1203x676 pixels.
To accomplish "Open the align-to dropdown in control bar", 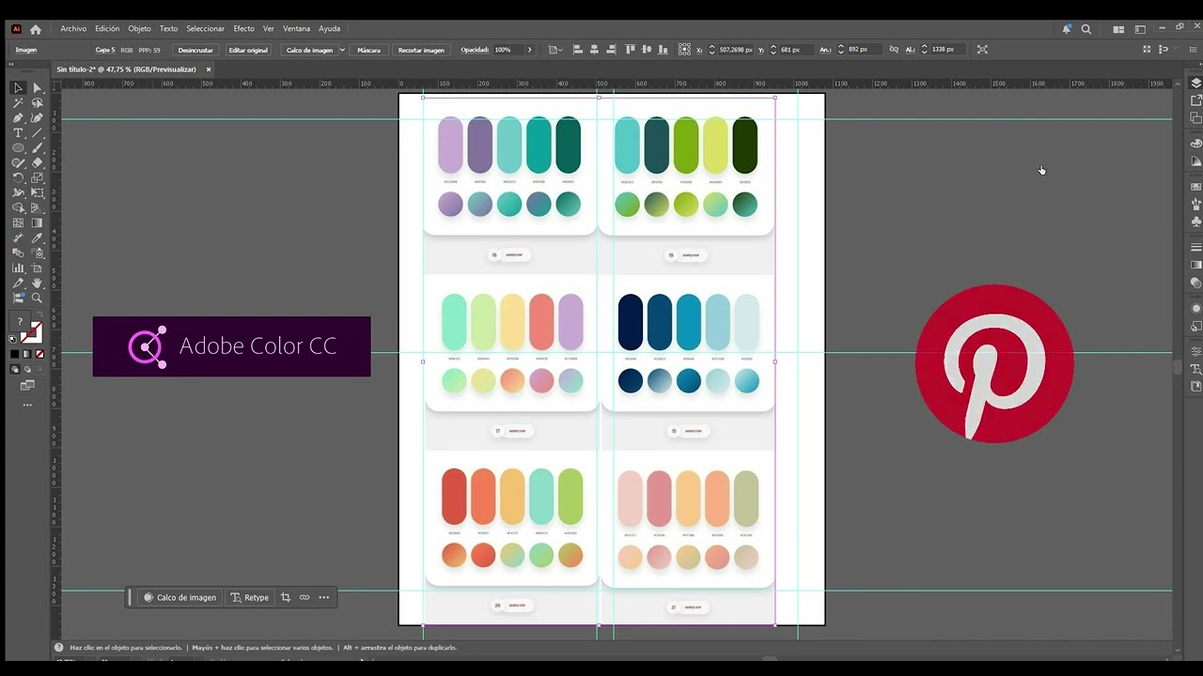I will coord(555,50).
